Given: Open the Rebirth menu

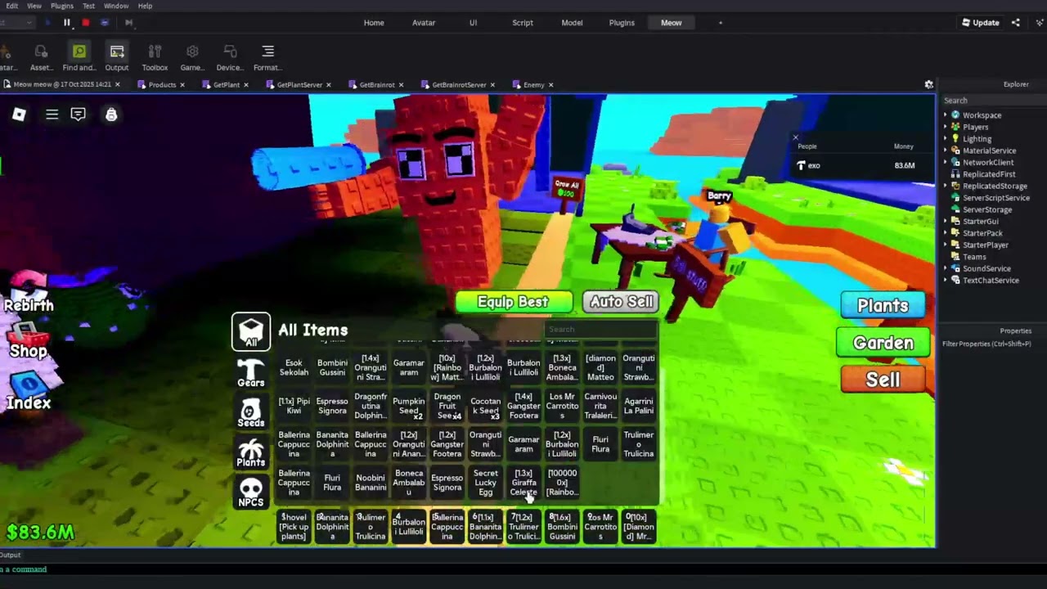Looking at the screenshot, I should (29, 292).
